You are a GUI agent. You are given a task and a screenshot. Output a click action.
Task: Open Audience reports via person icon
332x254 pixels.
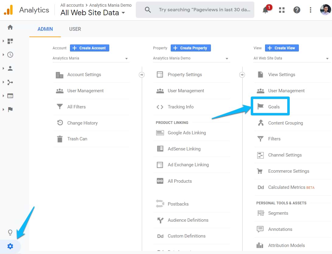10,68
